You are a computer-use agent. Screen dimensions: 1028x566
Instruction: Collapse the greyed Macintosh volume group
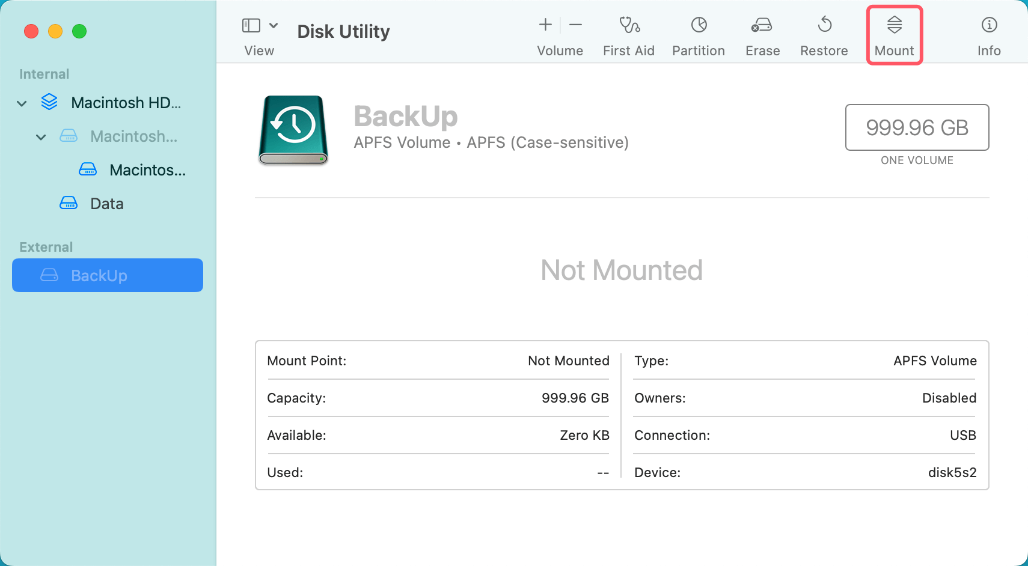point(41,137)
